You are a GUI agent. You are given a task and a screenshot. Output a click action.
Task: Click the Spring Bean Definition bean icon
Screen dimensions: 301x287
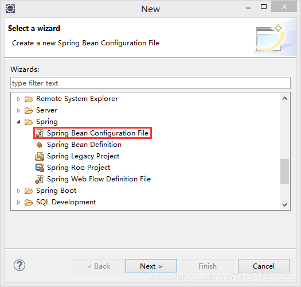(40, 145)
